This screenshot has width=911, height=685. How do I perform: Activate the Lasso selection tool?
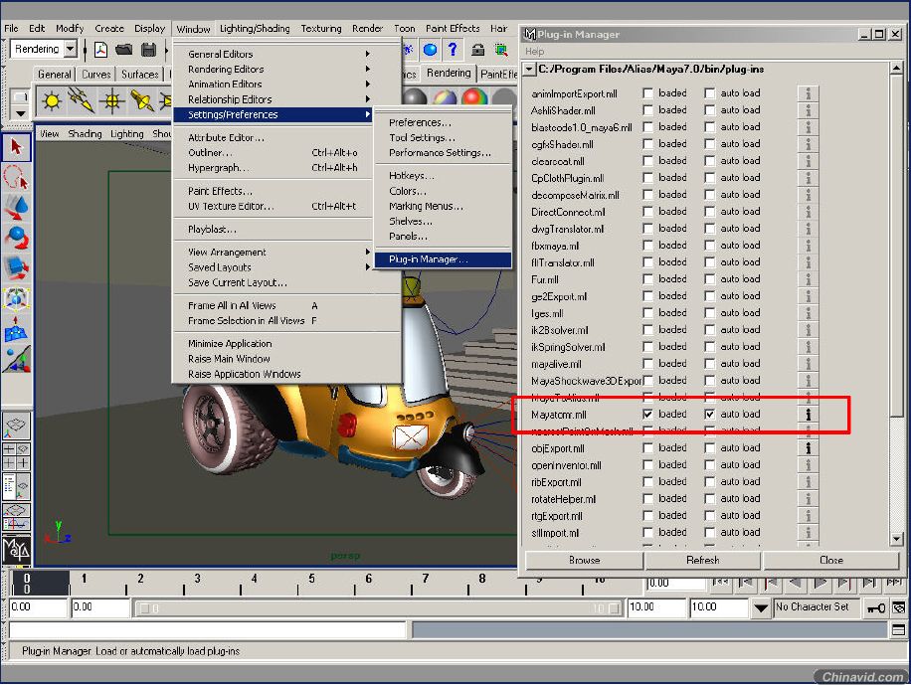tap(16, 177)
